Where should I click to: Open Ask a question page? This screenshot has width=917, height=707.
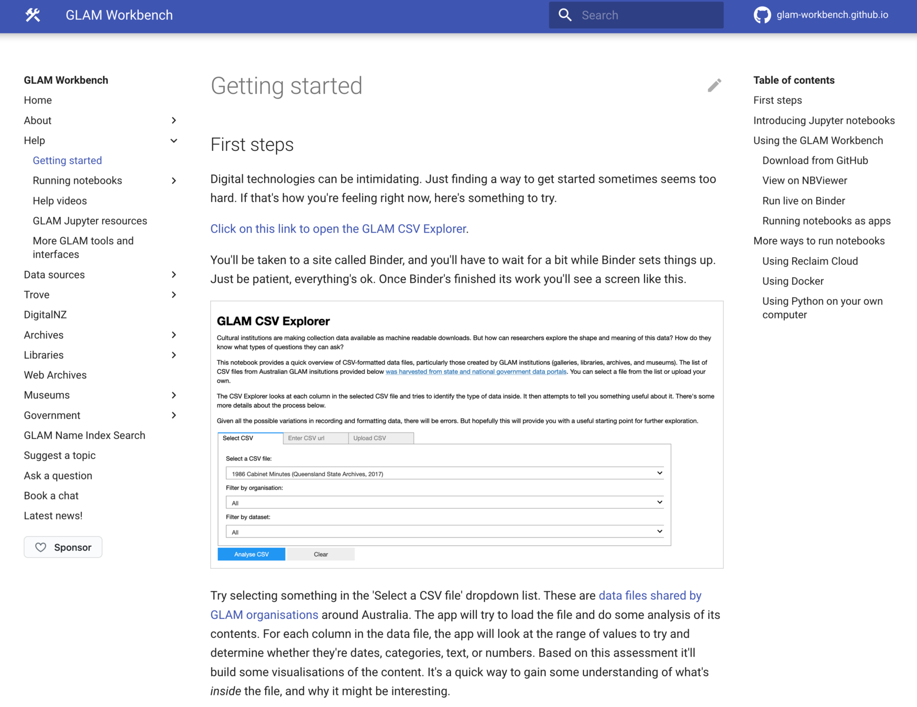pyautogui.click(x=58, y=476)
